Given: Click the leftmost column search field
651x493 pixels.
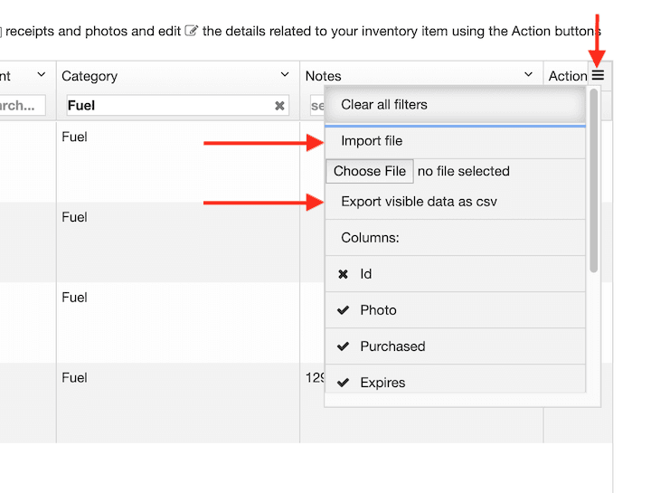Looking at the screenshot, I should [23, 106].
